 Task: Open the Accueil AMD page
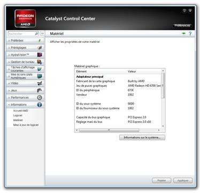click(x=20, y=110)
